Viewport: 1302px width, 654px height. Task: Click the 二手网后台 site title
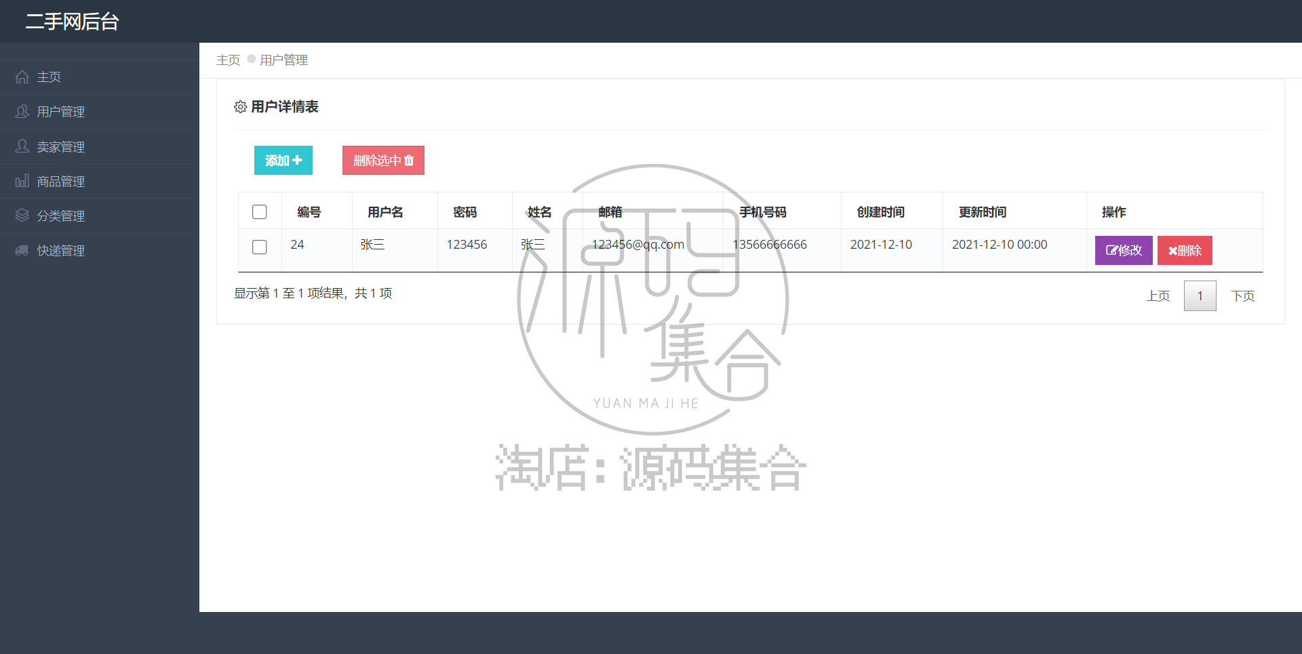tap(73, 22)
